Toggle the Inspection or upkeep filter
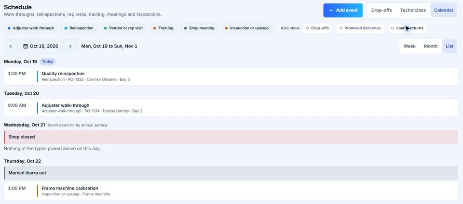463x204 pixels. coord(246,28)
